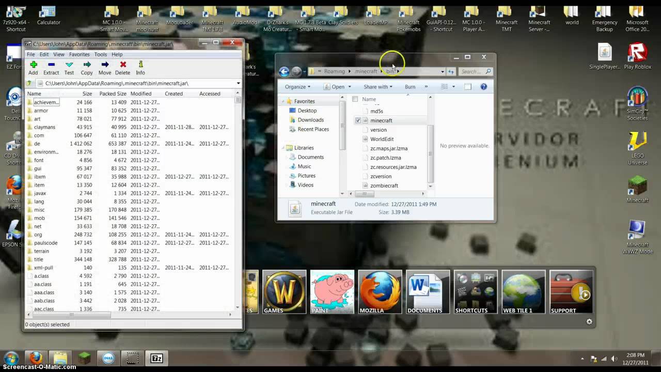Image resolution: width=661 pixels, height=372 pixels.
Task: Open the LEGO Universe desktop icon
Action: pos(637,149)
